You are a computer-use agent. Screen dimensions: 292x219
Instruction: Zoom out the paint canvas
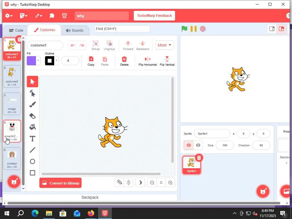152,183
